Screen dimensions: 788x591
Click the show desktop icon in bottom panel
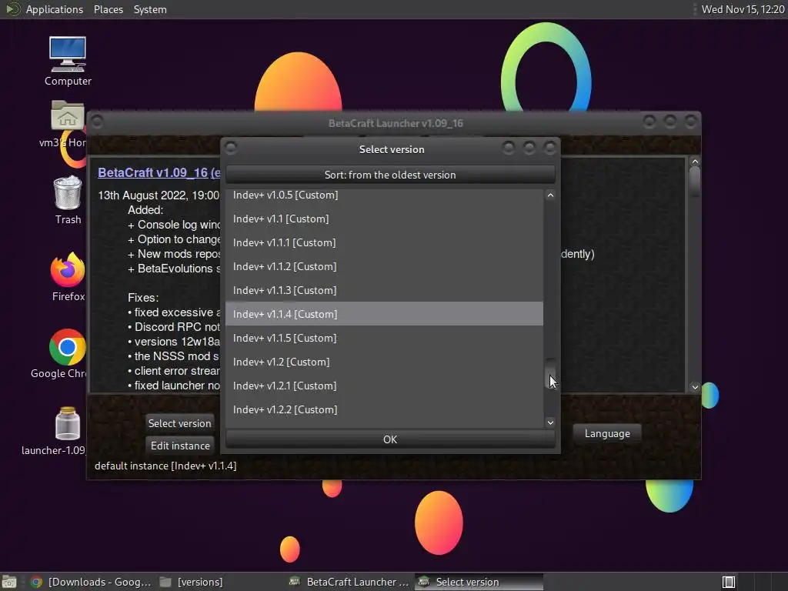9,582
